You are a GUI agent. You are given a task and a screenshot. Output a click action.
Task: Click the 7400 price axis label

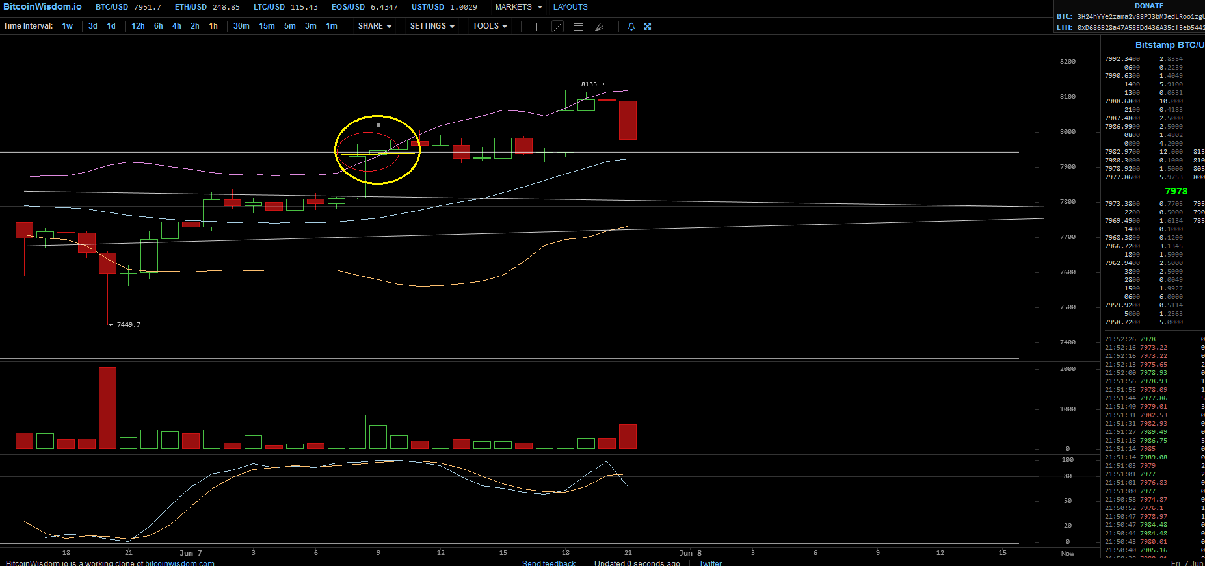point(1067,342)
